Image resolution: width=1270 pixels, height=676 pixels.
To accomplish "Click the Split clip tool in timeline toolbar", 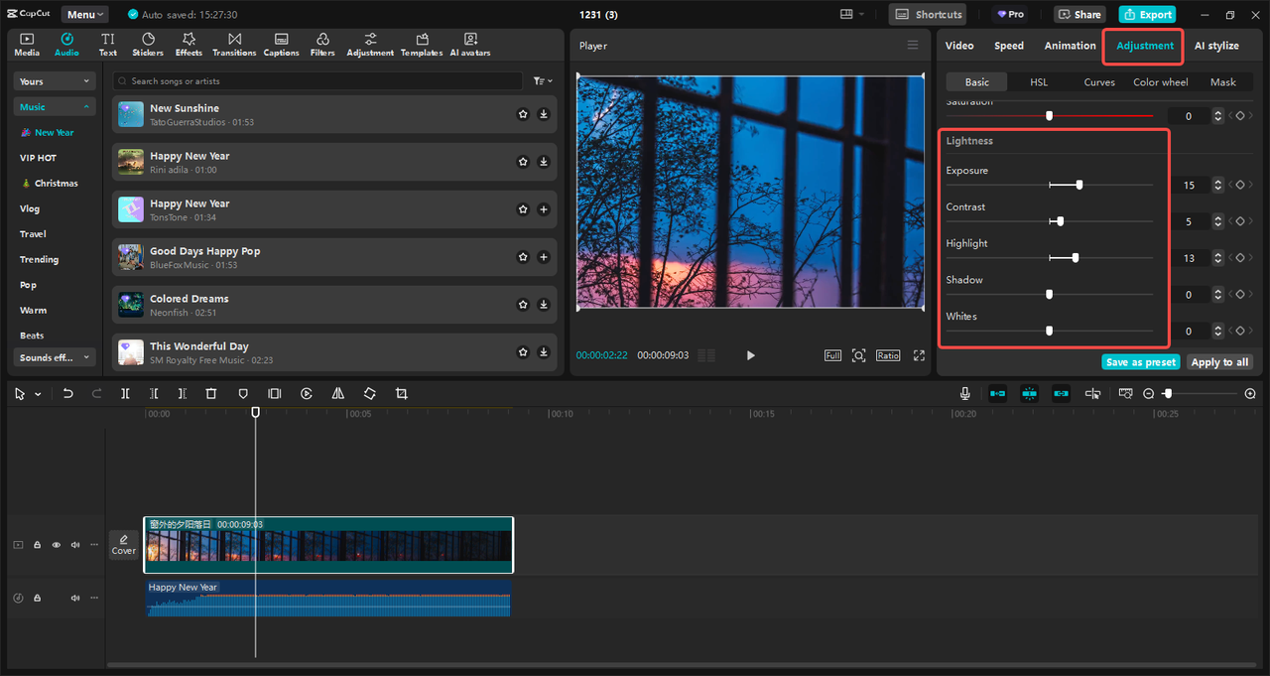I will [x=125, y=394].
